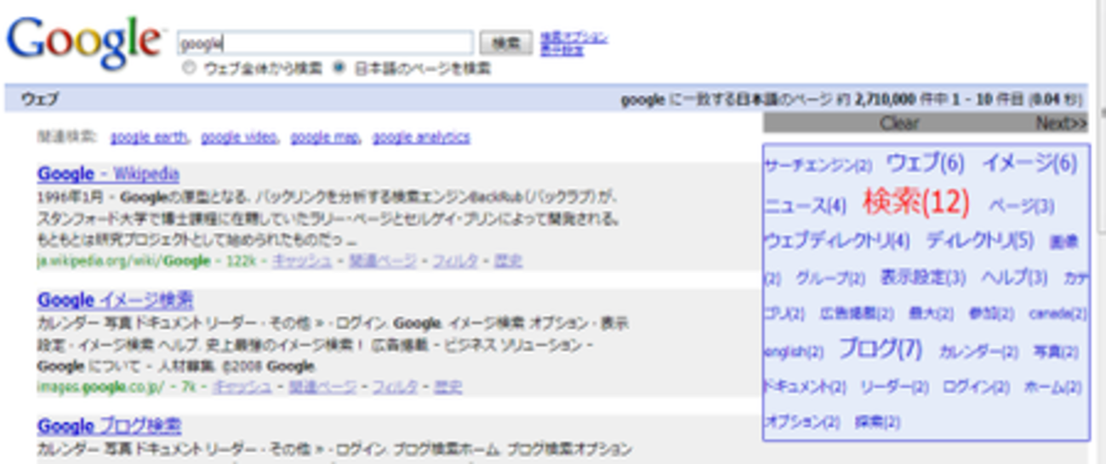1106x464 pixels.
Task: Select tag グループ(2)
Action: tap(830, 279)
